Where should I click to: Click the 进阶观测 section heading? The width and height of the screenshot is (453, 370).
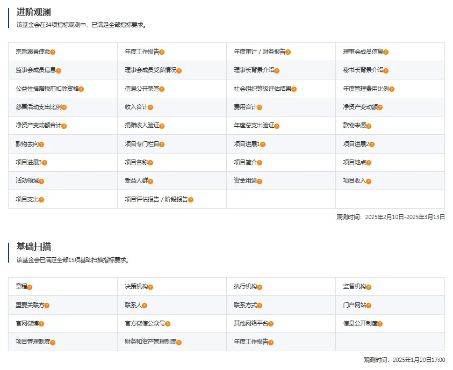(33, 12)
